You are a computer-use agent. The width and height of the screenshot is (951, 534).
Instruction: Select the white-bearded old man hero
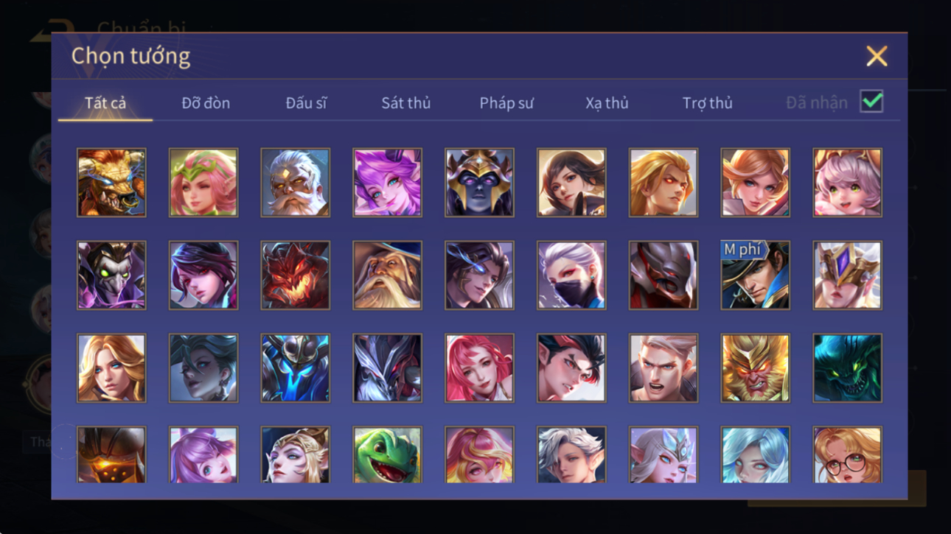(x=295, y=183)
